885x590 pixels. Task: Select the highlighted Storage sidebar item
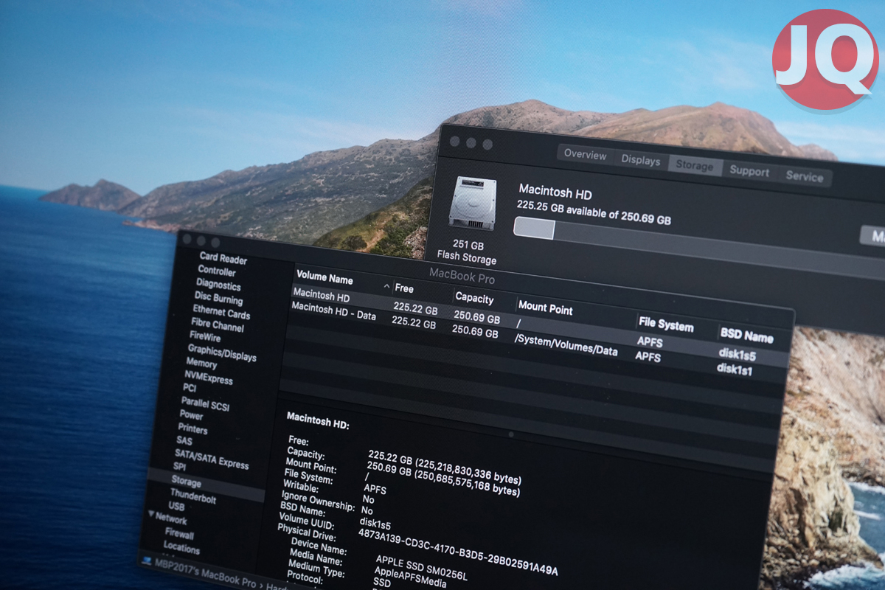click(x=186, y=482)
